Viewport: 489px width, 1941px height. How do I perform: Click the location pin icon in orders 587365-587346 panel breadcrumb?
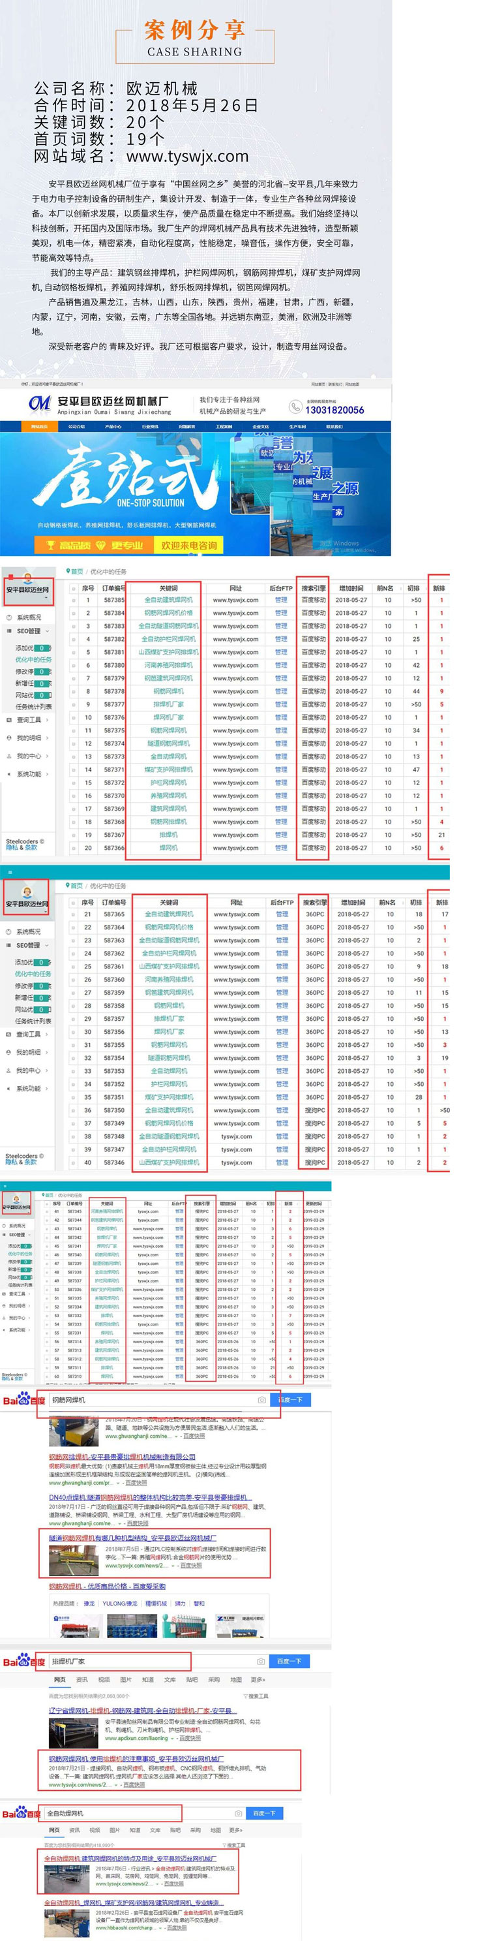click(x=68, y=886)
